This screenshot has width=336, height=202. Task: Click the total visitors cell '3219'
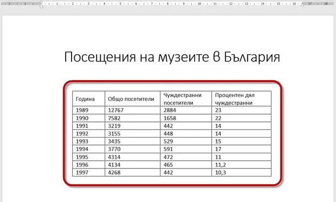(x=132, y=126)
